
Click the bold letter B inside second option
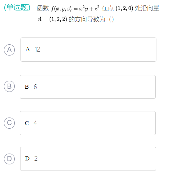click(x=27, y=87)
